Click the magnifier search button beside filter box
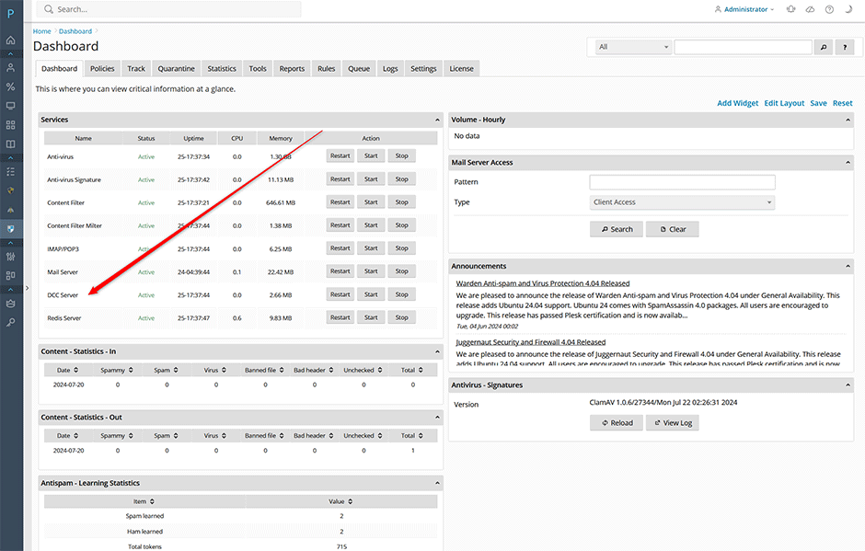 [824, 47]
